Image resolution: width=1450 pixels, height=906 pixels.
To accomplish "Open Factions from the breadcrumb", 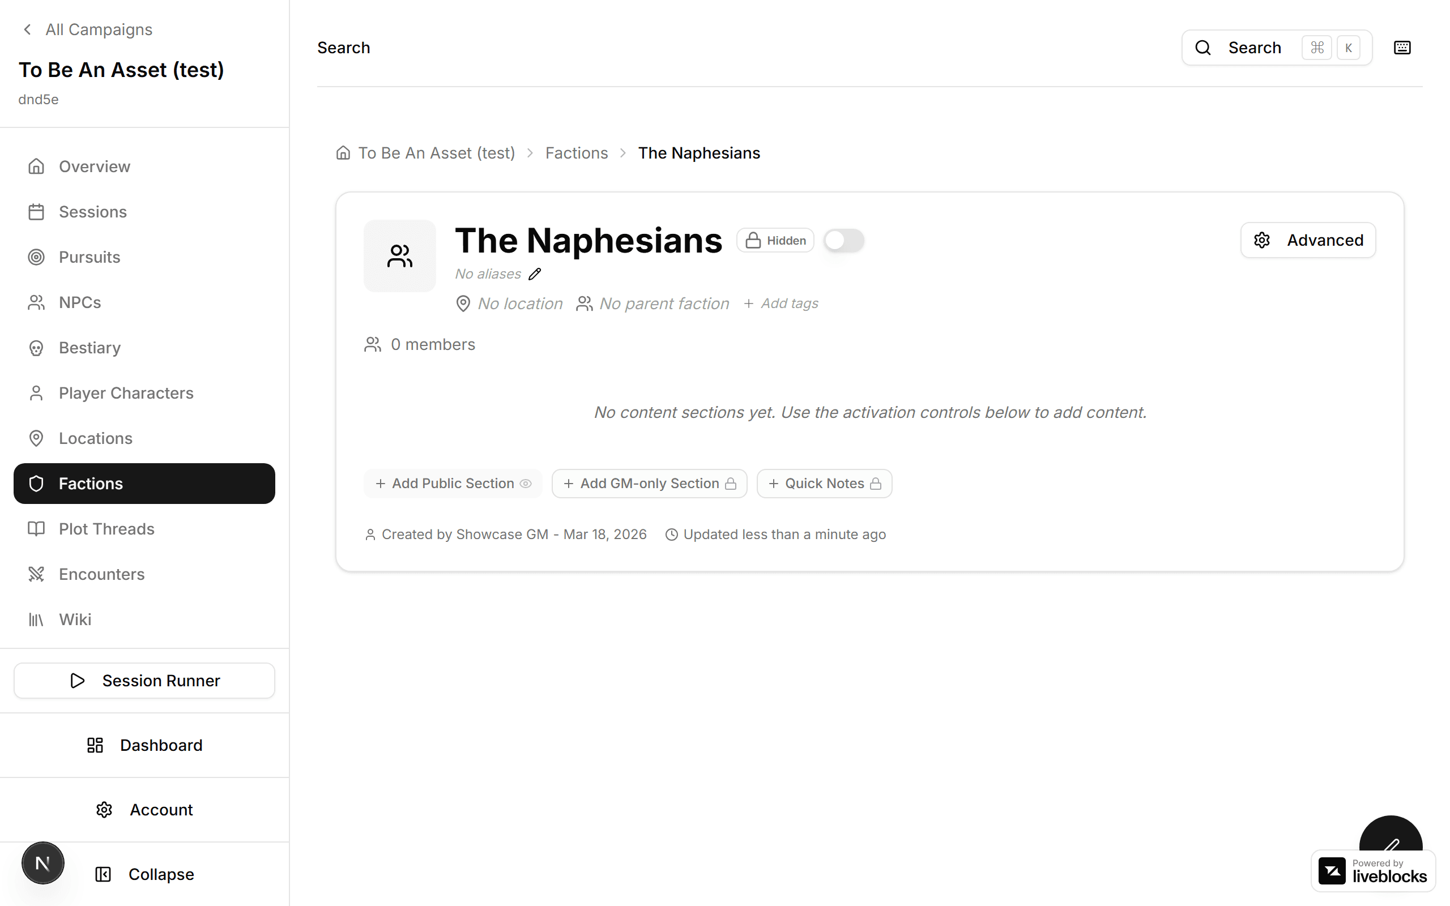I will pyautogui.click(x=577, y=153).
